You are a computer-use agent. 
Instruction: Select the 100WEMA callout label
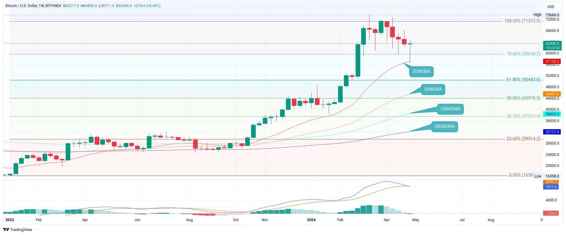click(450, 109)
